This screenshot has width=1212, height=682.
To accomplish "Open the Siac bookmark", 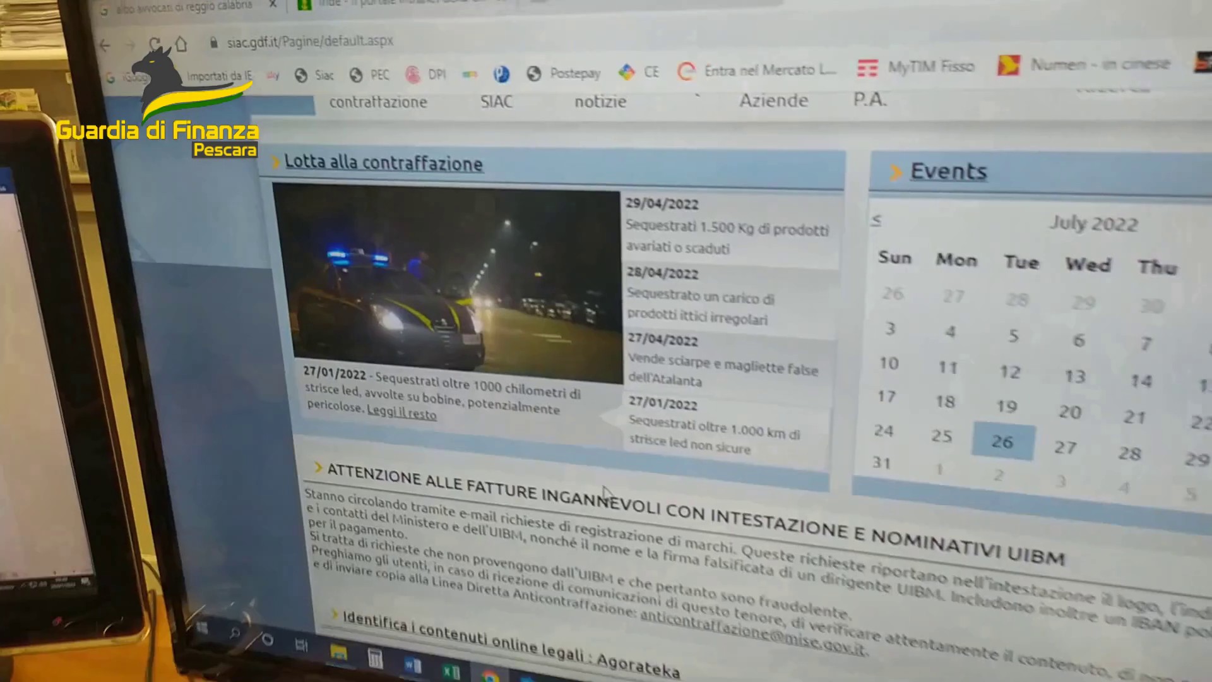I will pos(314,75).
